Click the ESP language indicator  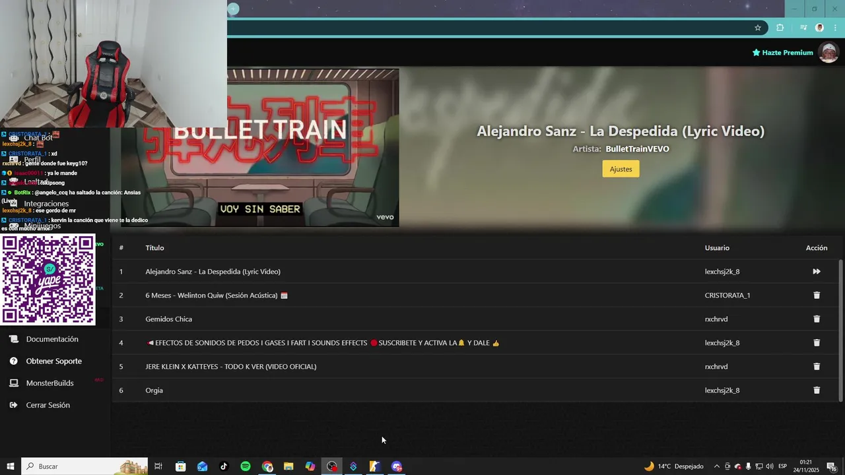pyautogui.click(x=782, y=466)
